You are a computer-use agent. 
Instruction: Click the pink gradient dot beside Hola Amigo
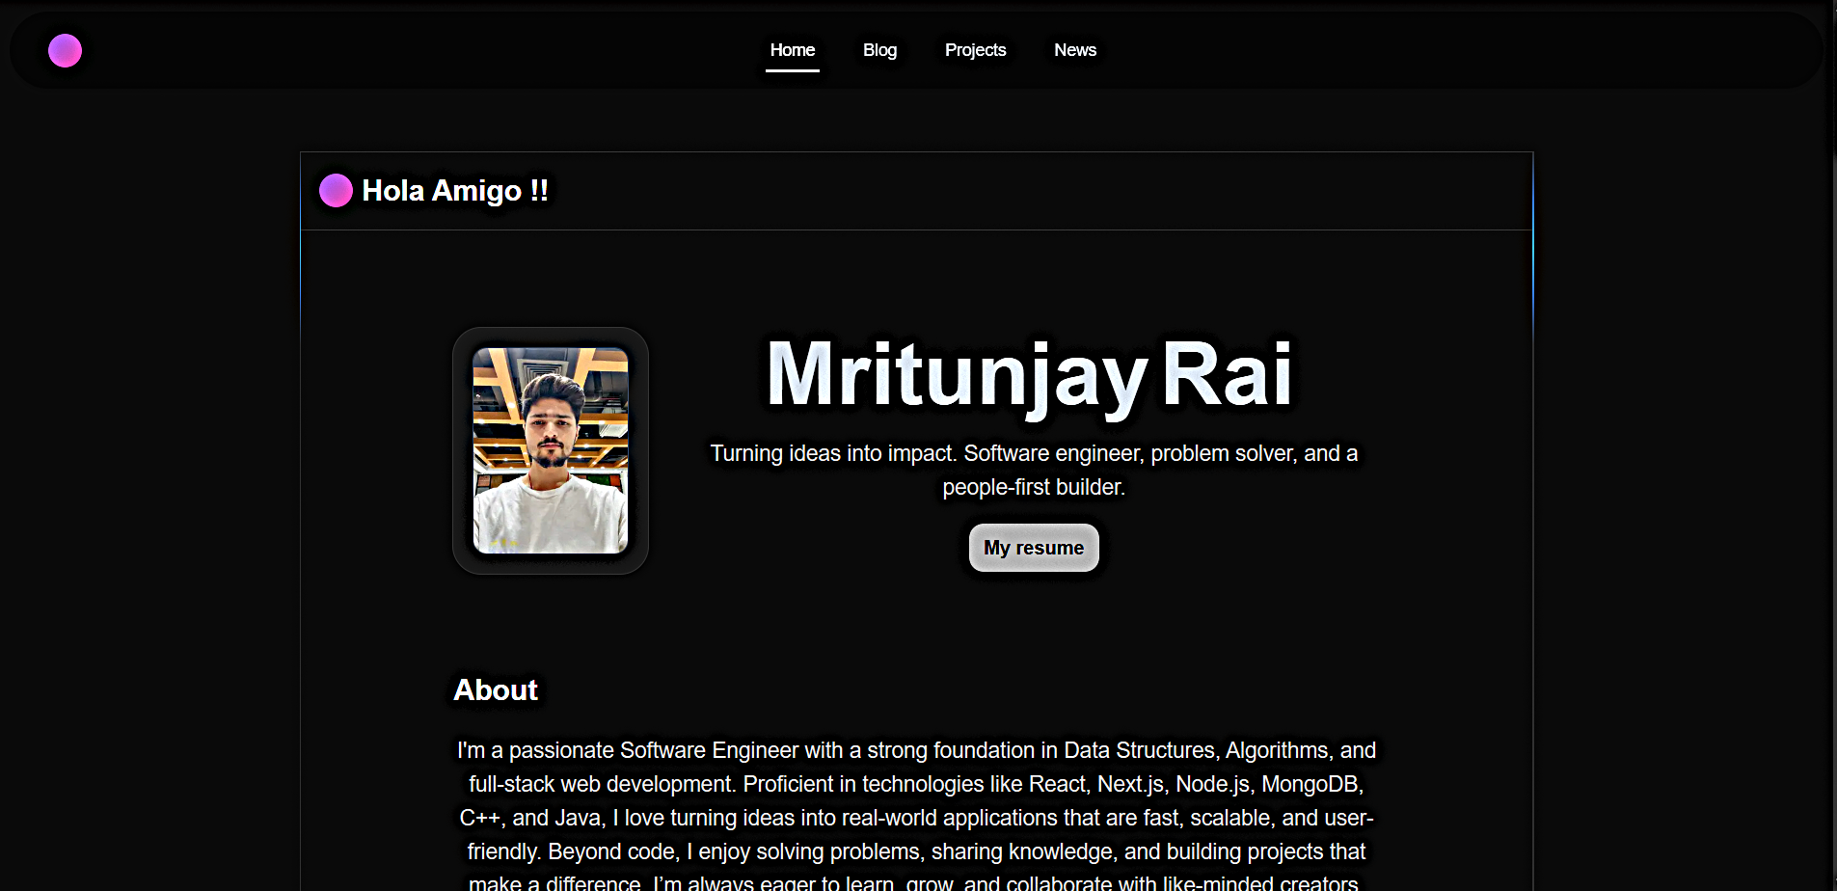click(x=335, y=190)
